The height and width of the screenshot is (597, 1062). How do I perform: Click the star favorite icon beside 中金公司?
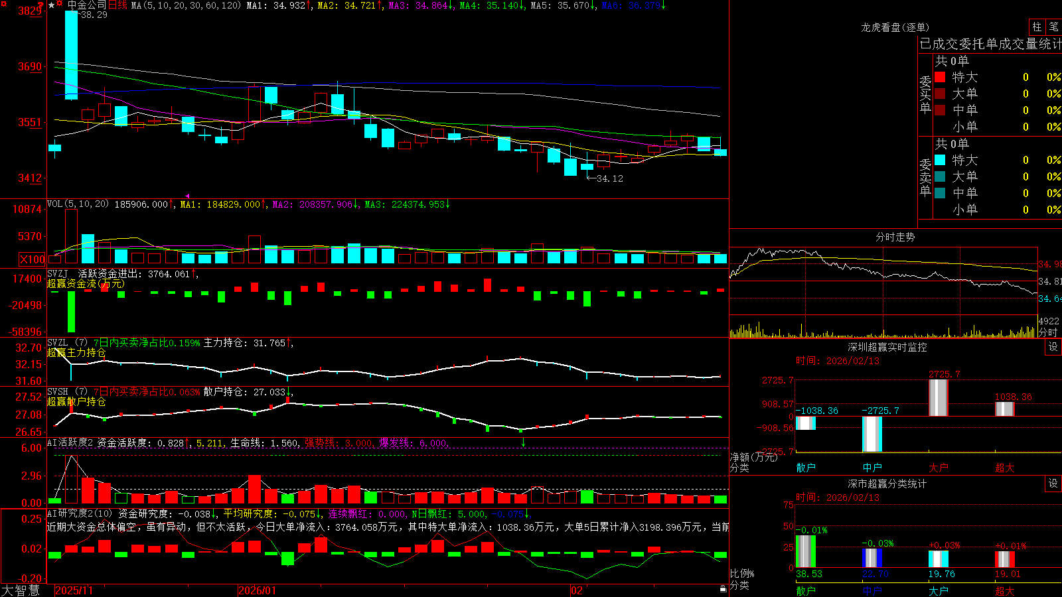[51, 5]
